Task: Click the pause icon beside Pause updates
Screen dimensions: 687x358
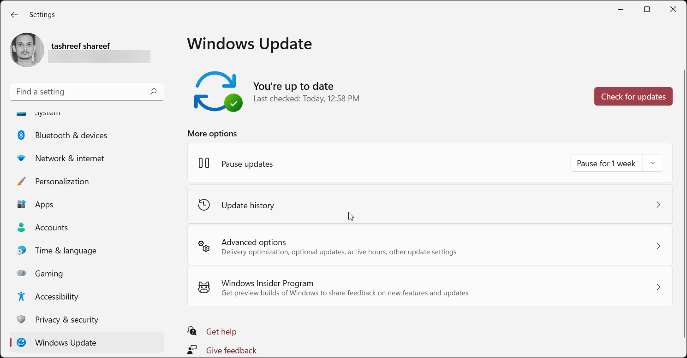Action: [204, 163]
